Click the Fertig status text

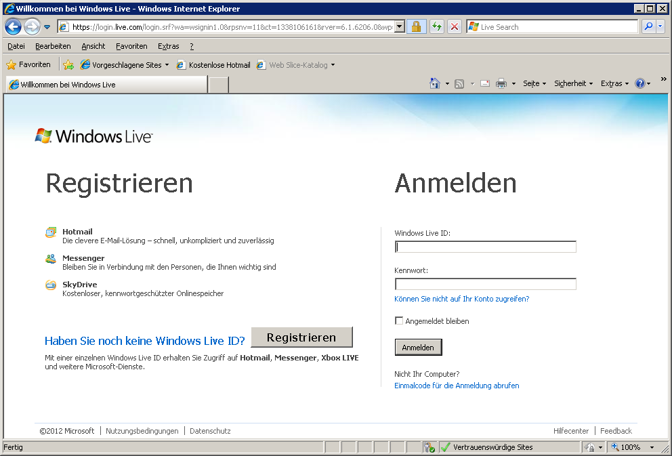click(14, 447)
